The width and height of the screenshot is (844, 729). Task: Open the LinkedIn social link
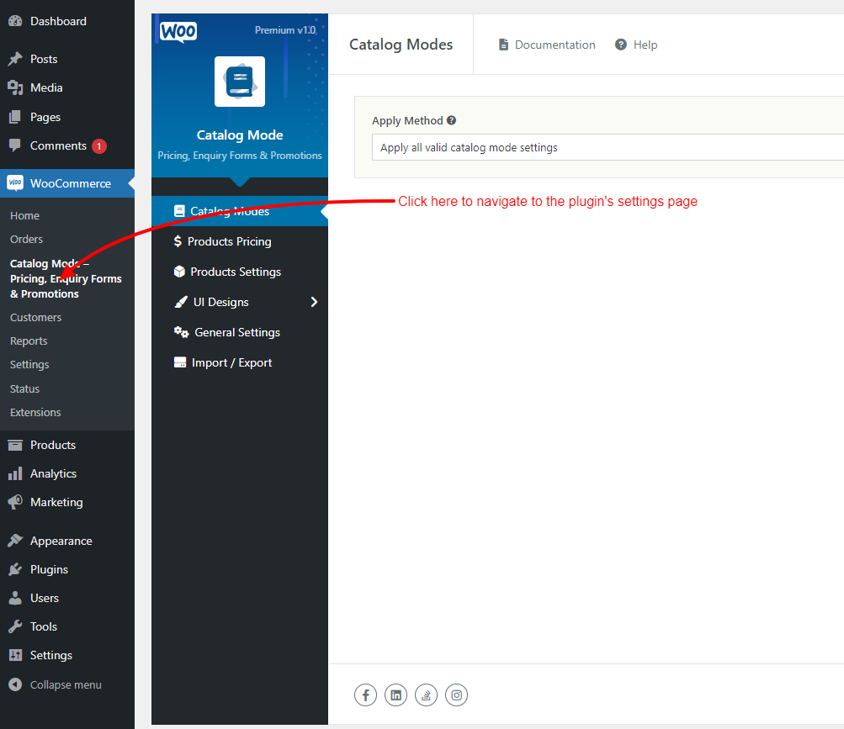pos(395,695)
